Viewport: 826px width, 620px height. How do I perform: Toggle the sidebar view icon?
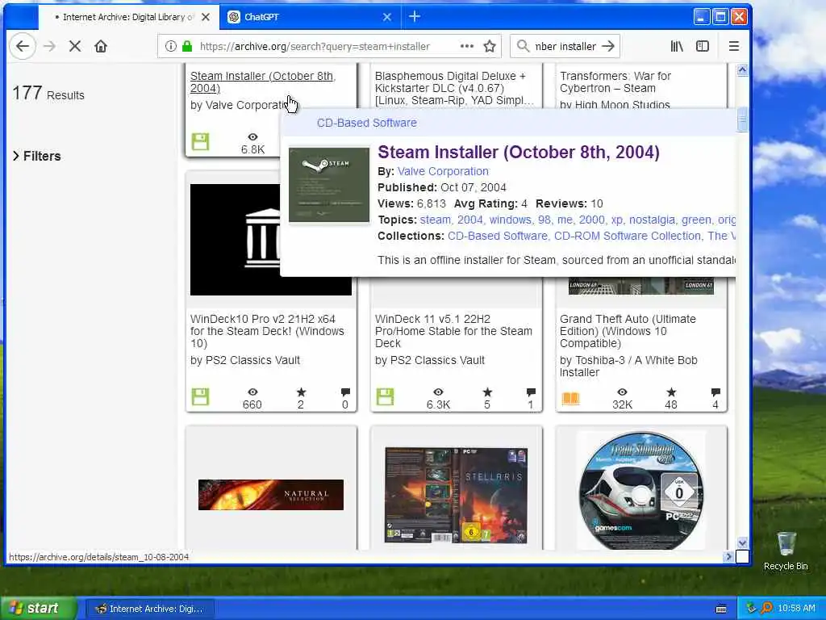click(x=703, y=46)
